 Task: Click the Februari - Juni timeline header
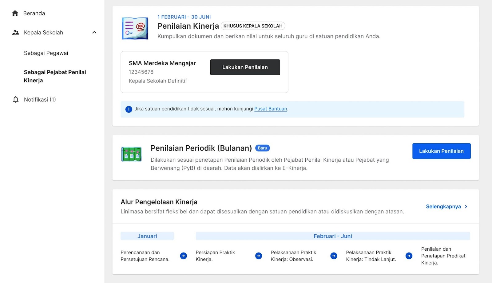333,236
